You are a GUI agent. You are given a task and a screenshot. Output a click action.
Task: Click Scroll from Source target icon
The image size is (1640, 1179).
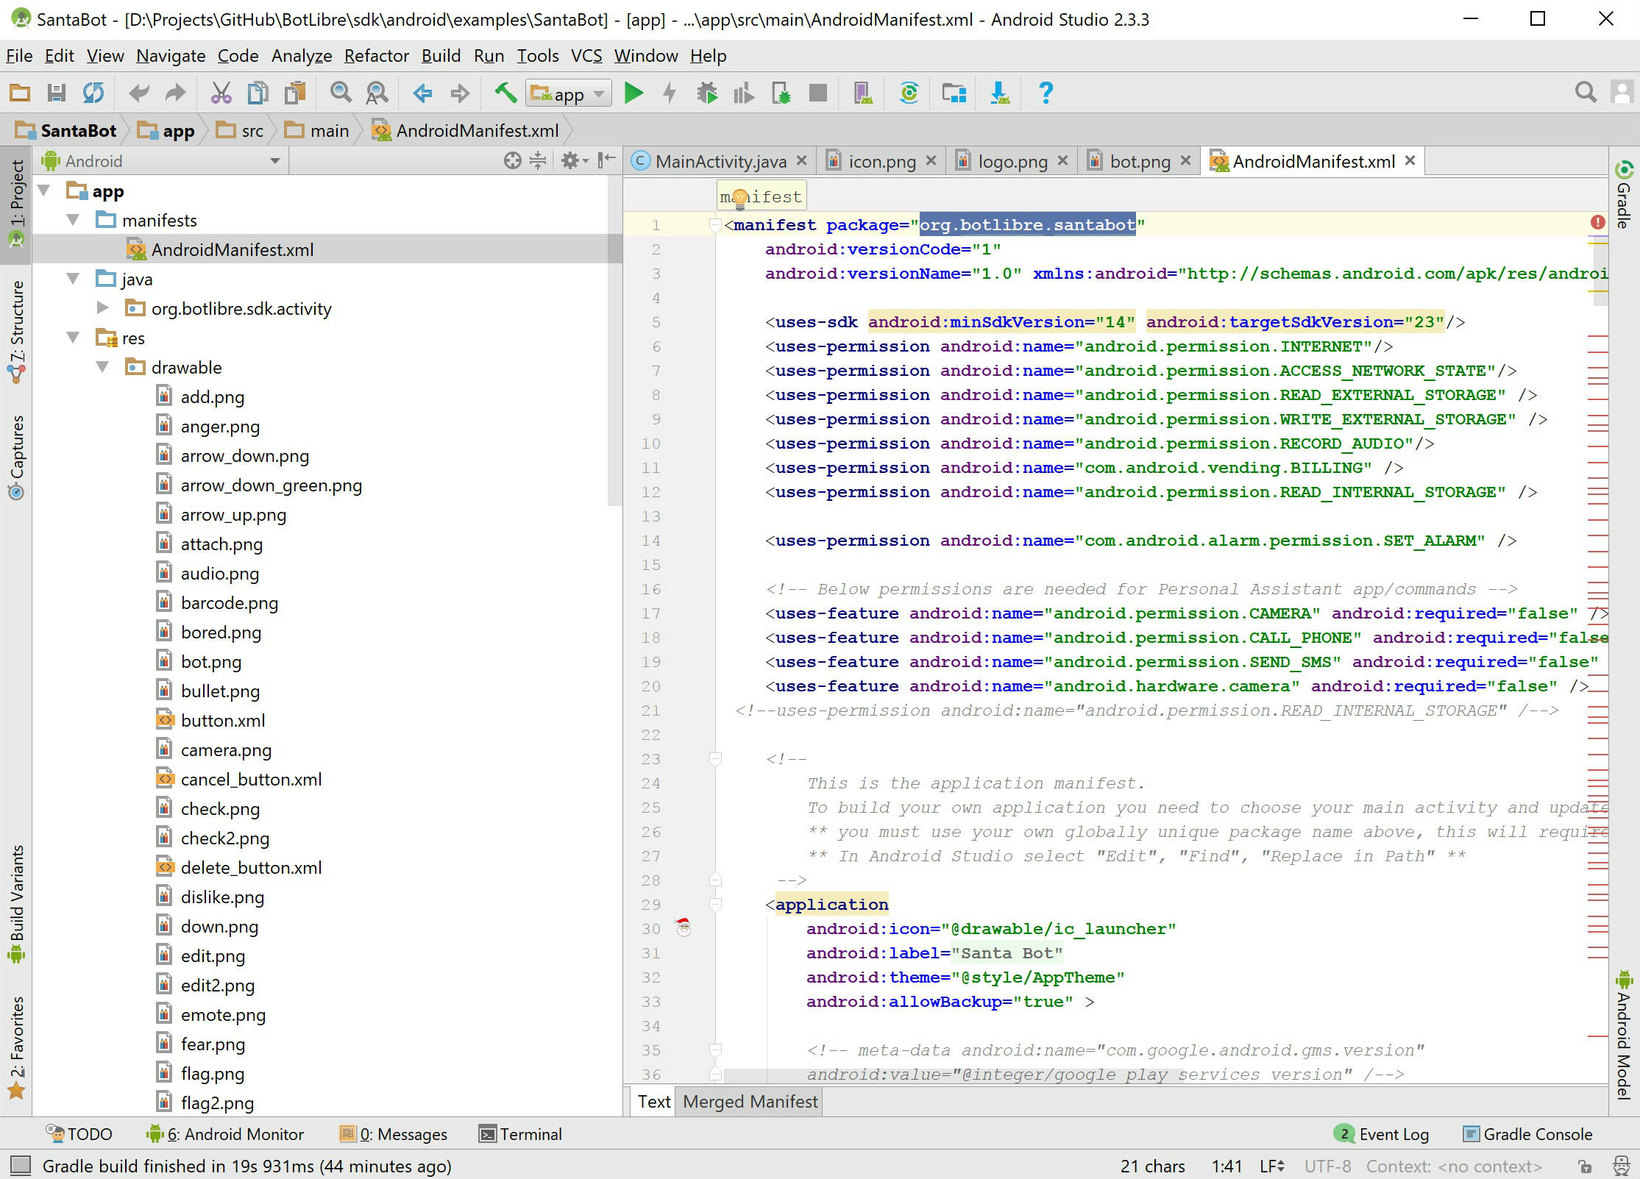pyautogui.click(x=512, y=160)
